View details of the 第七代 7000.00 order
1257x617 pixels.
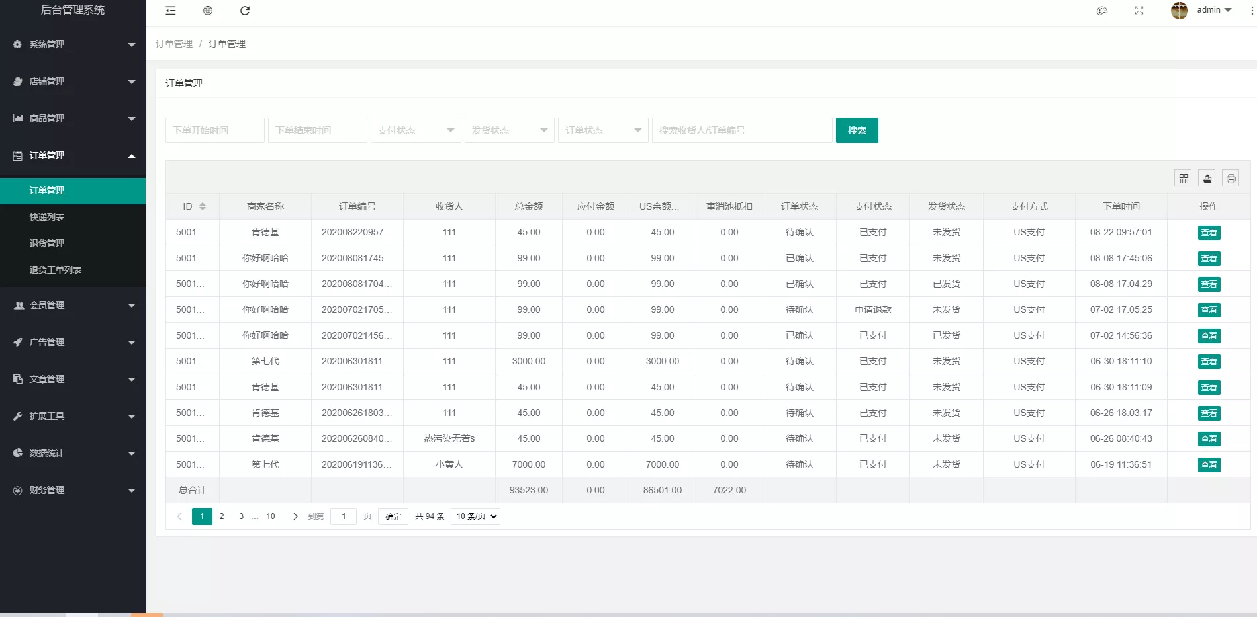click(1209, 464)
